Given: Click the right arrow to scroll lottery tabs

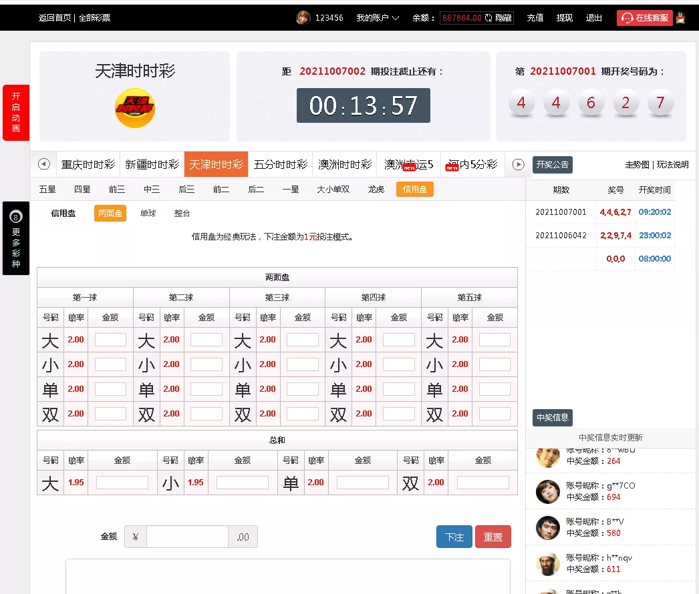Looking at the screenshot, I should pyautogui.click(x=517, y=164).
